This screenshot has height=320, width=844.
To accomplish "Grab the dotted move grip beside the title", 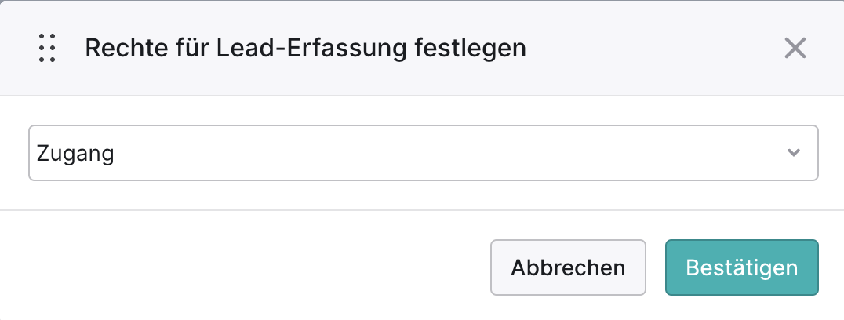I will [47, 48].
